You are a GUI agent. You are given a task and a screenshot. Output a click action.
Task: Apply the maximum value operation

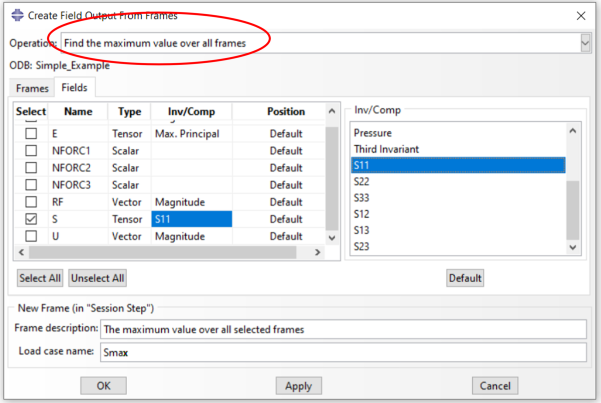click(298, 385)
